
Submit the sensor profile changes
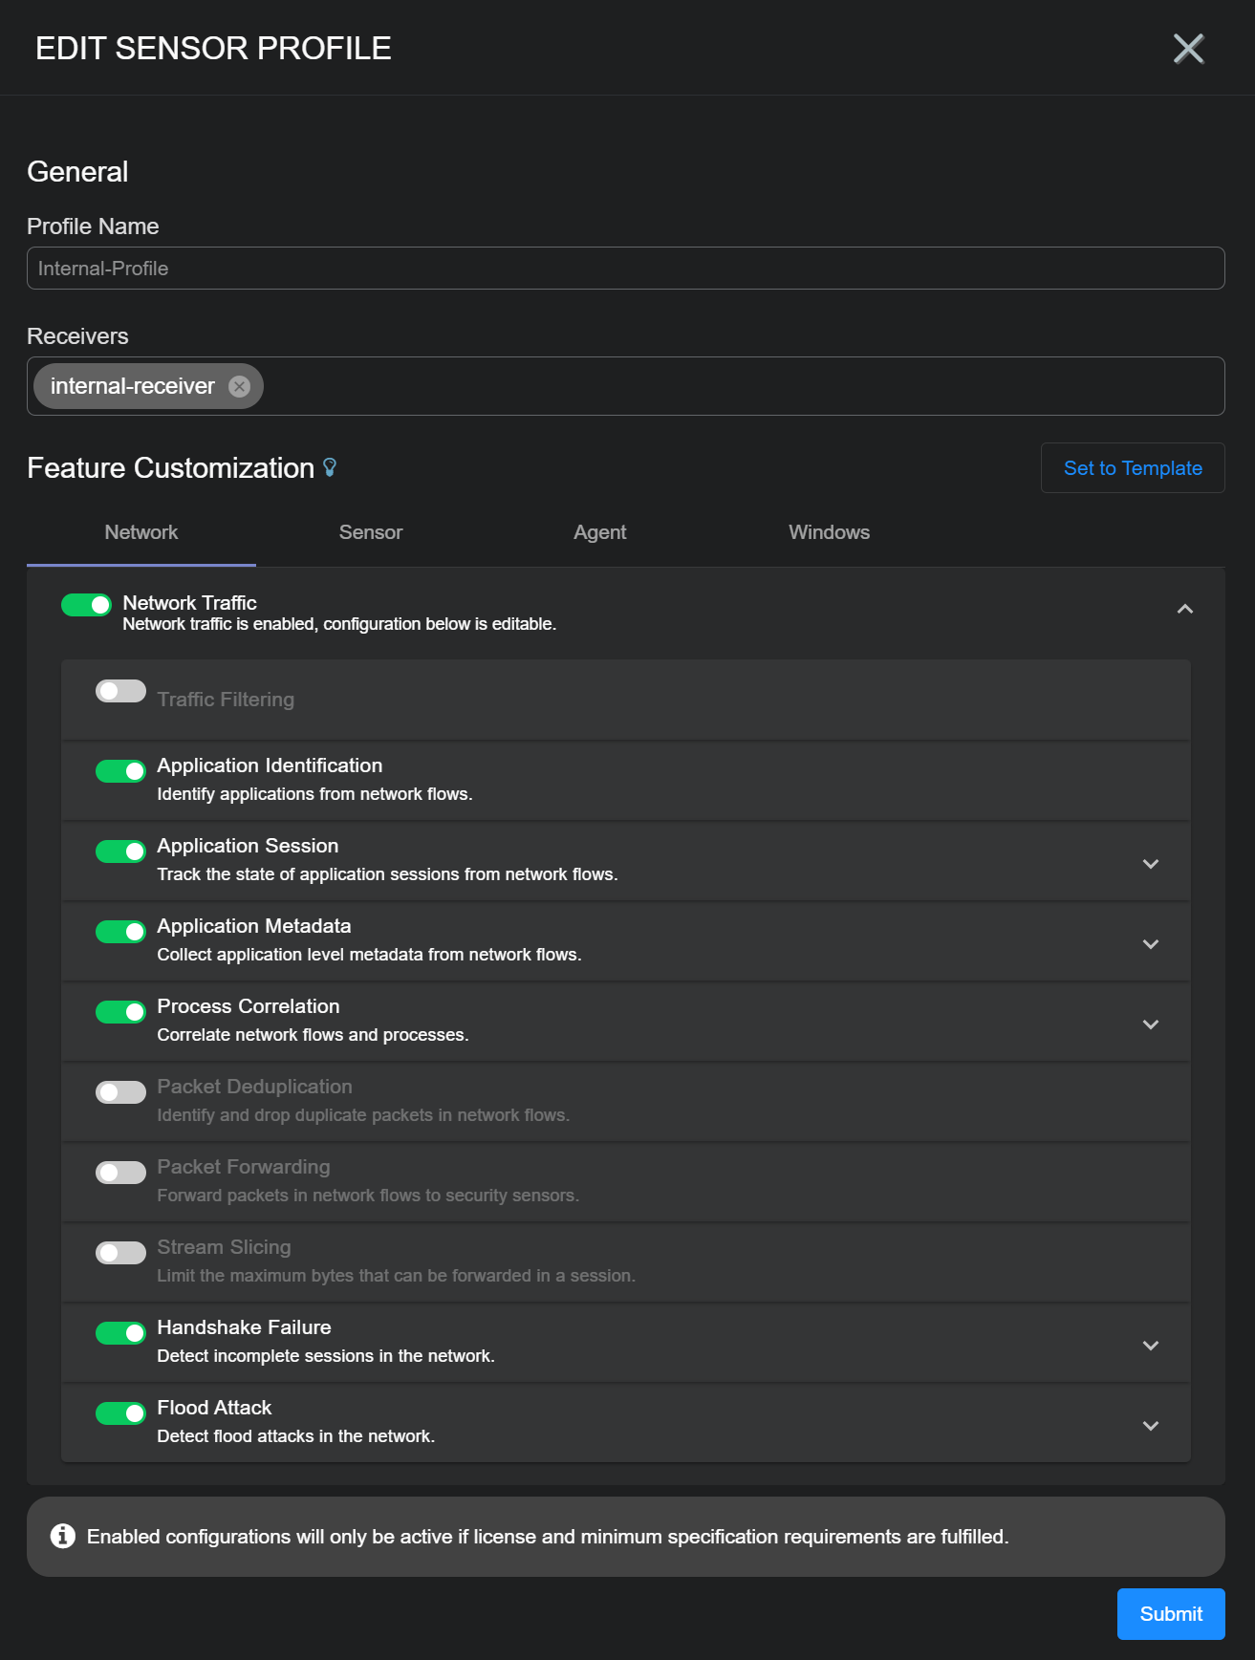[x=1170, y=1614]
